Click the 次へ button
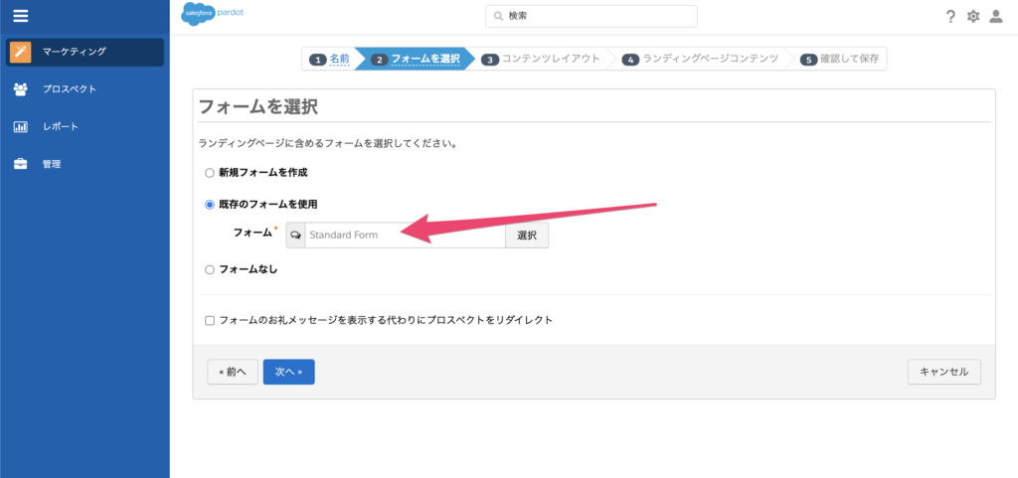The height and width of the screenshot is (478, 1018). [288, 372]
